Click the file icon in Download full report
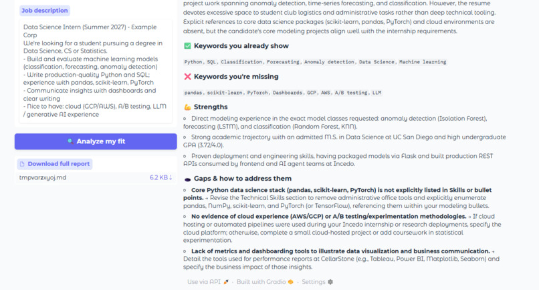 coord(22,164)
